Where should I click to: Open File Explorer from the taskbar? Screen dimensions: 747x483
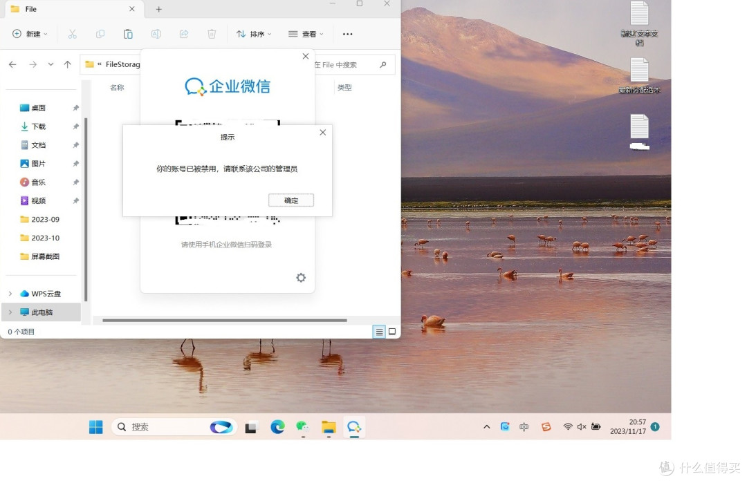click(x=329, y=427)
